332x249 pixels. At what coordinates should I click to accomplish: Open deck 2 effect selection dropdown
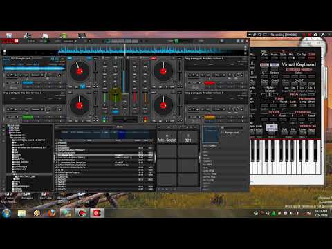click(x=218, y=75)
